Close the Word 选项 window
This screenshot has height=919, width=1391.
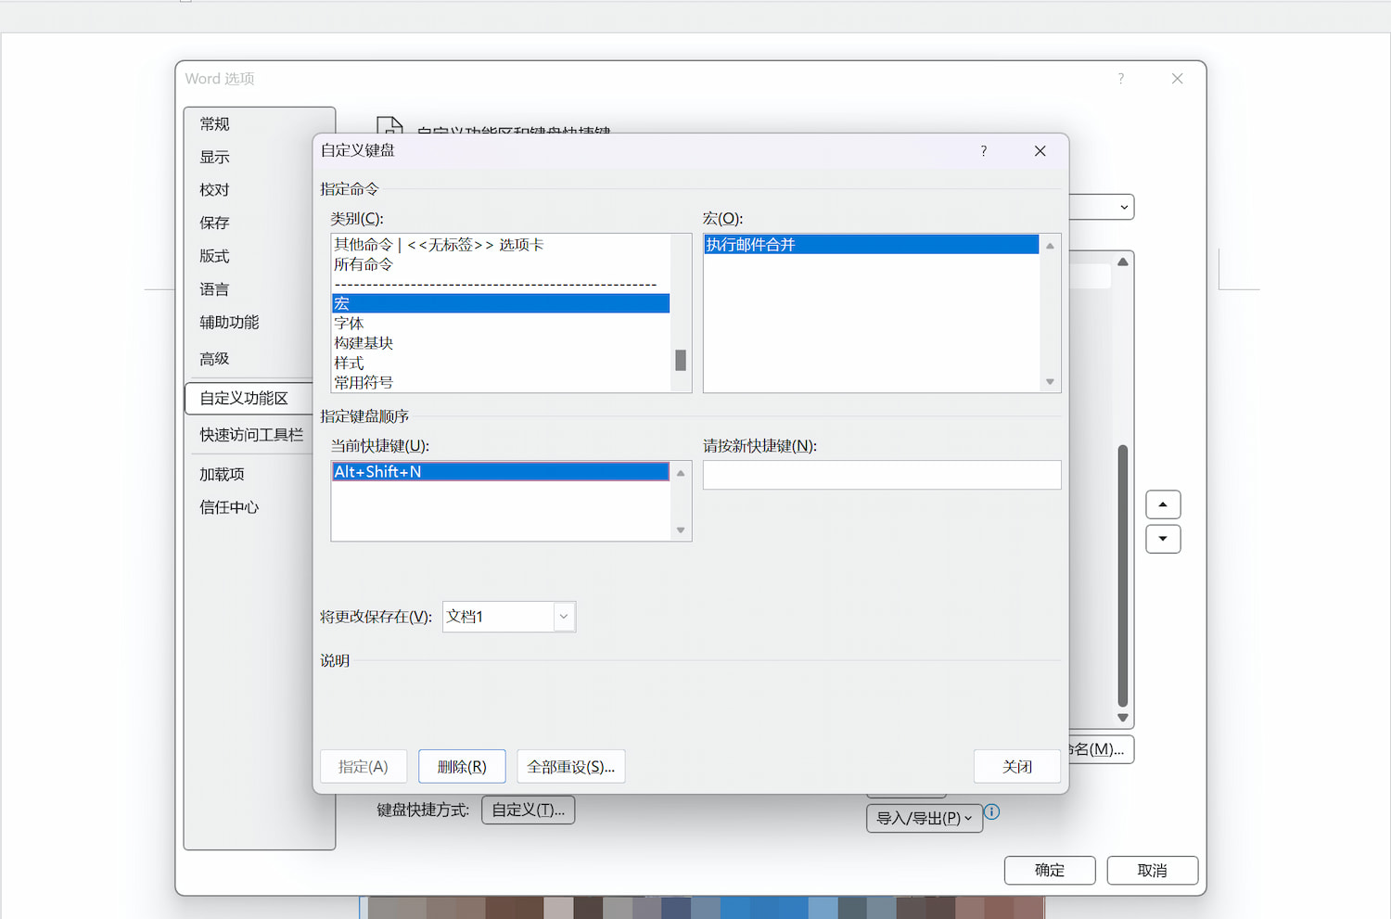(1177, 79)
